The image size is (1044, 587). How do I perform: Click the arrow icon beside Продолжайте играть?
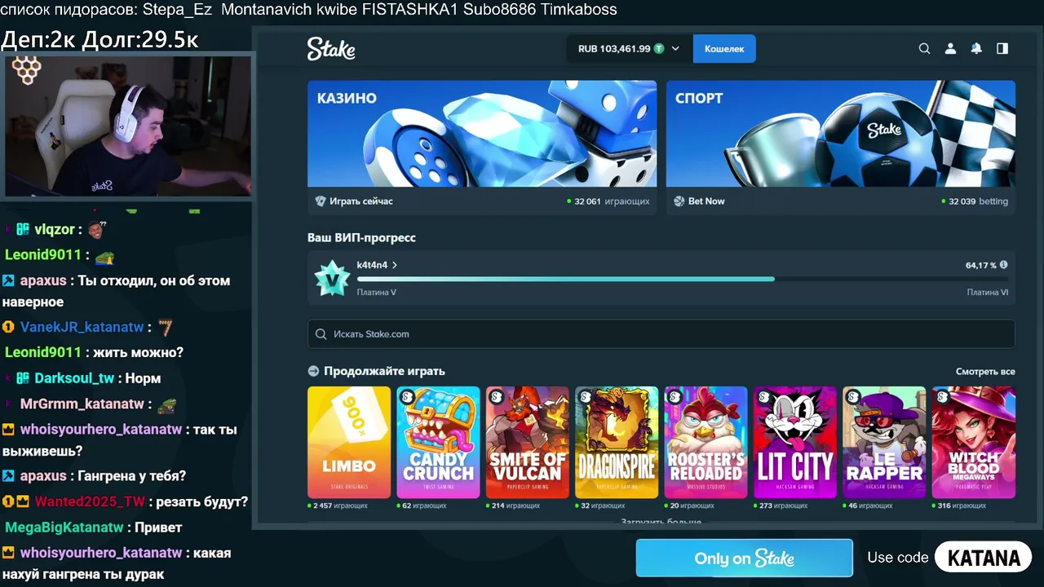(x=313, y=371)
